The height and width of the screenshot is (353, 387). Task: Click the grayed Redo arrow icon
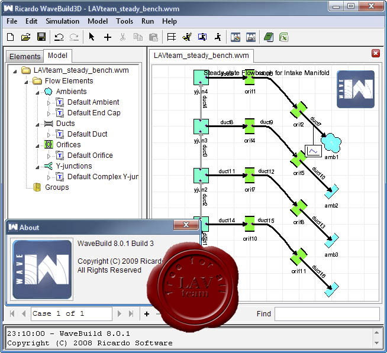(x=74, y=37)
